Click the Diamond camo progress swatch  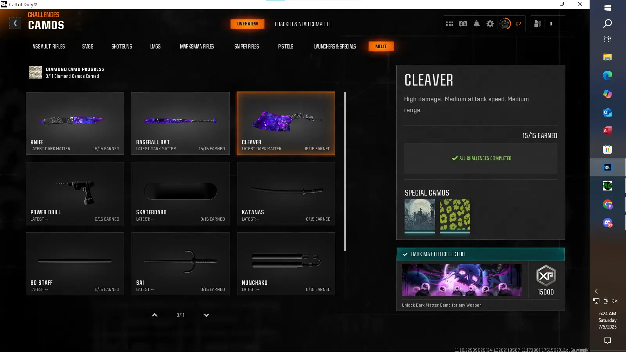coord(36,72)
